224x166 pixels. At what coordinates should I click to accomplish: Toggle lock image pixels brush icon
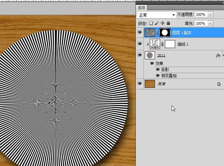pyautogui.click(x=157, y=23)
